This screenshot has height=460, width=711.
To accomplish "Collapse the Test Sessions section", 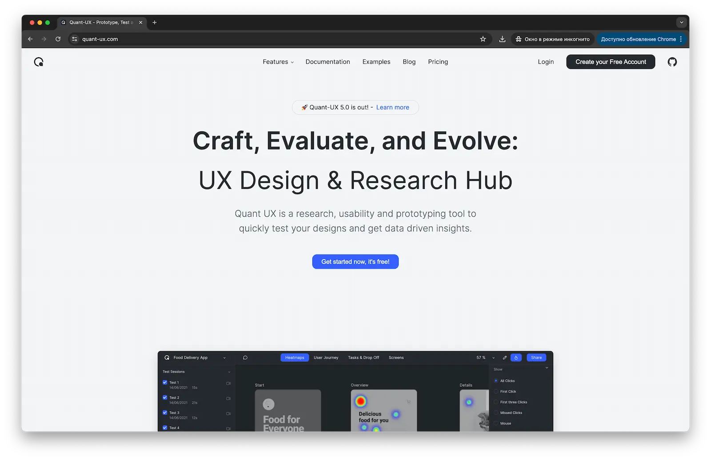I will (229, 372).
